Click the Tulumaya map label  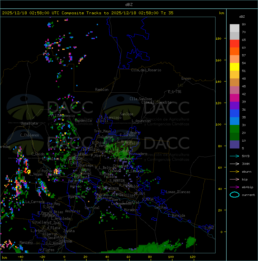point(106,137)
